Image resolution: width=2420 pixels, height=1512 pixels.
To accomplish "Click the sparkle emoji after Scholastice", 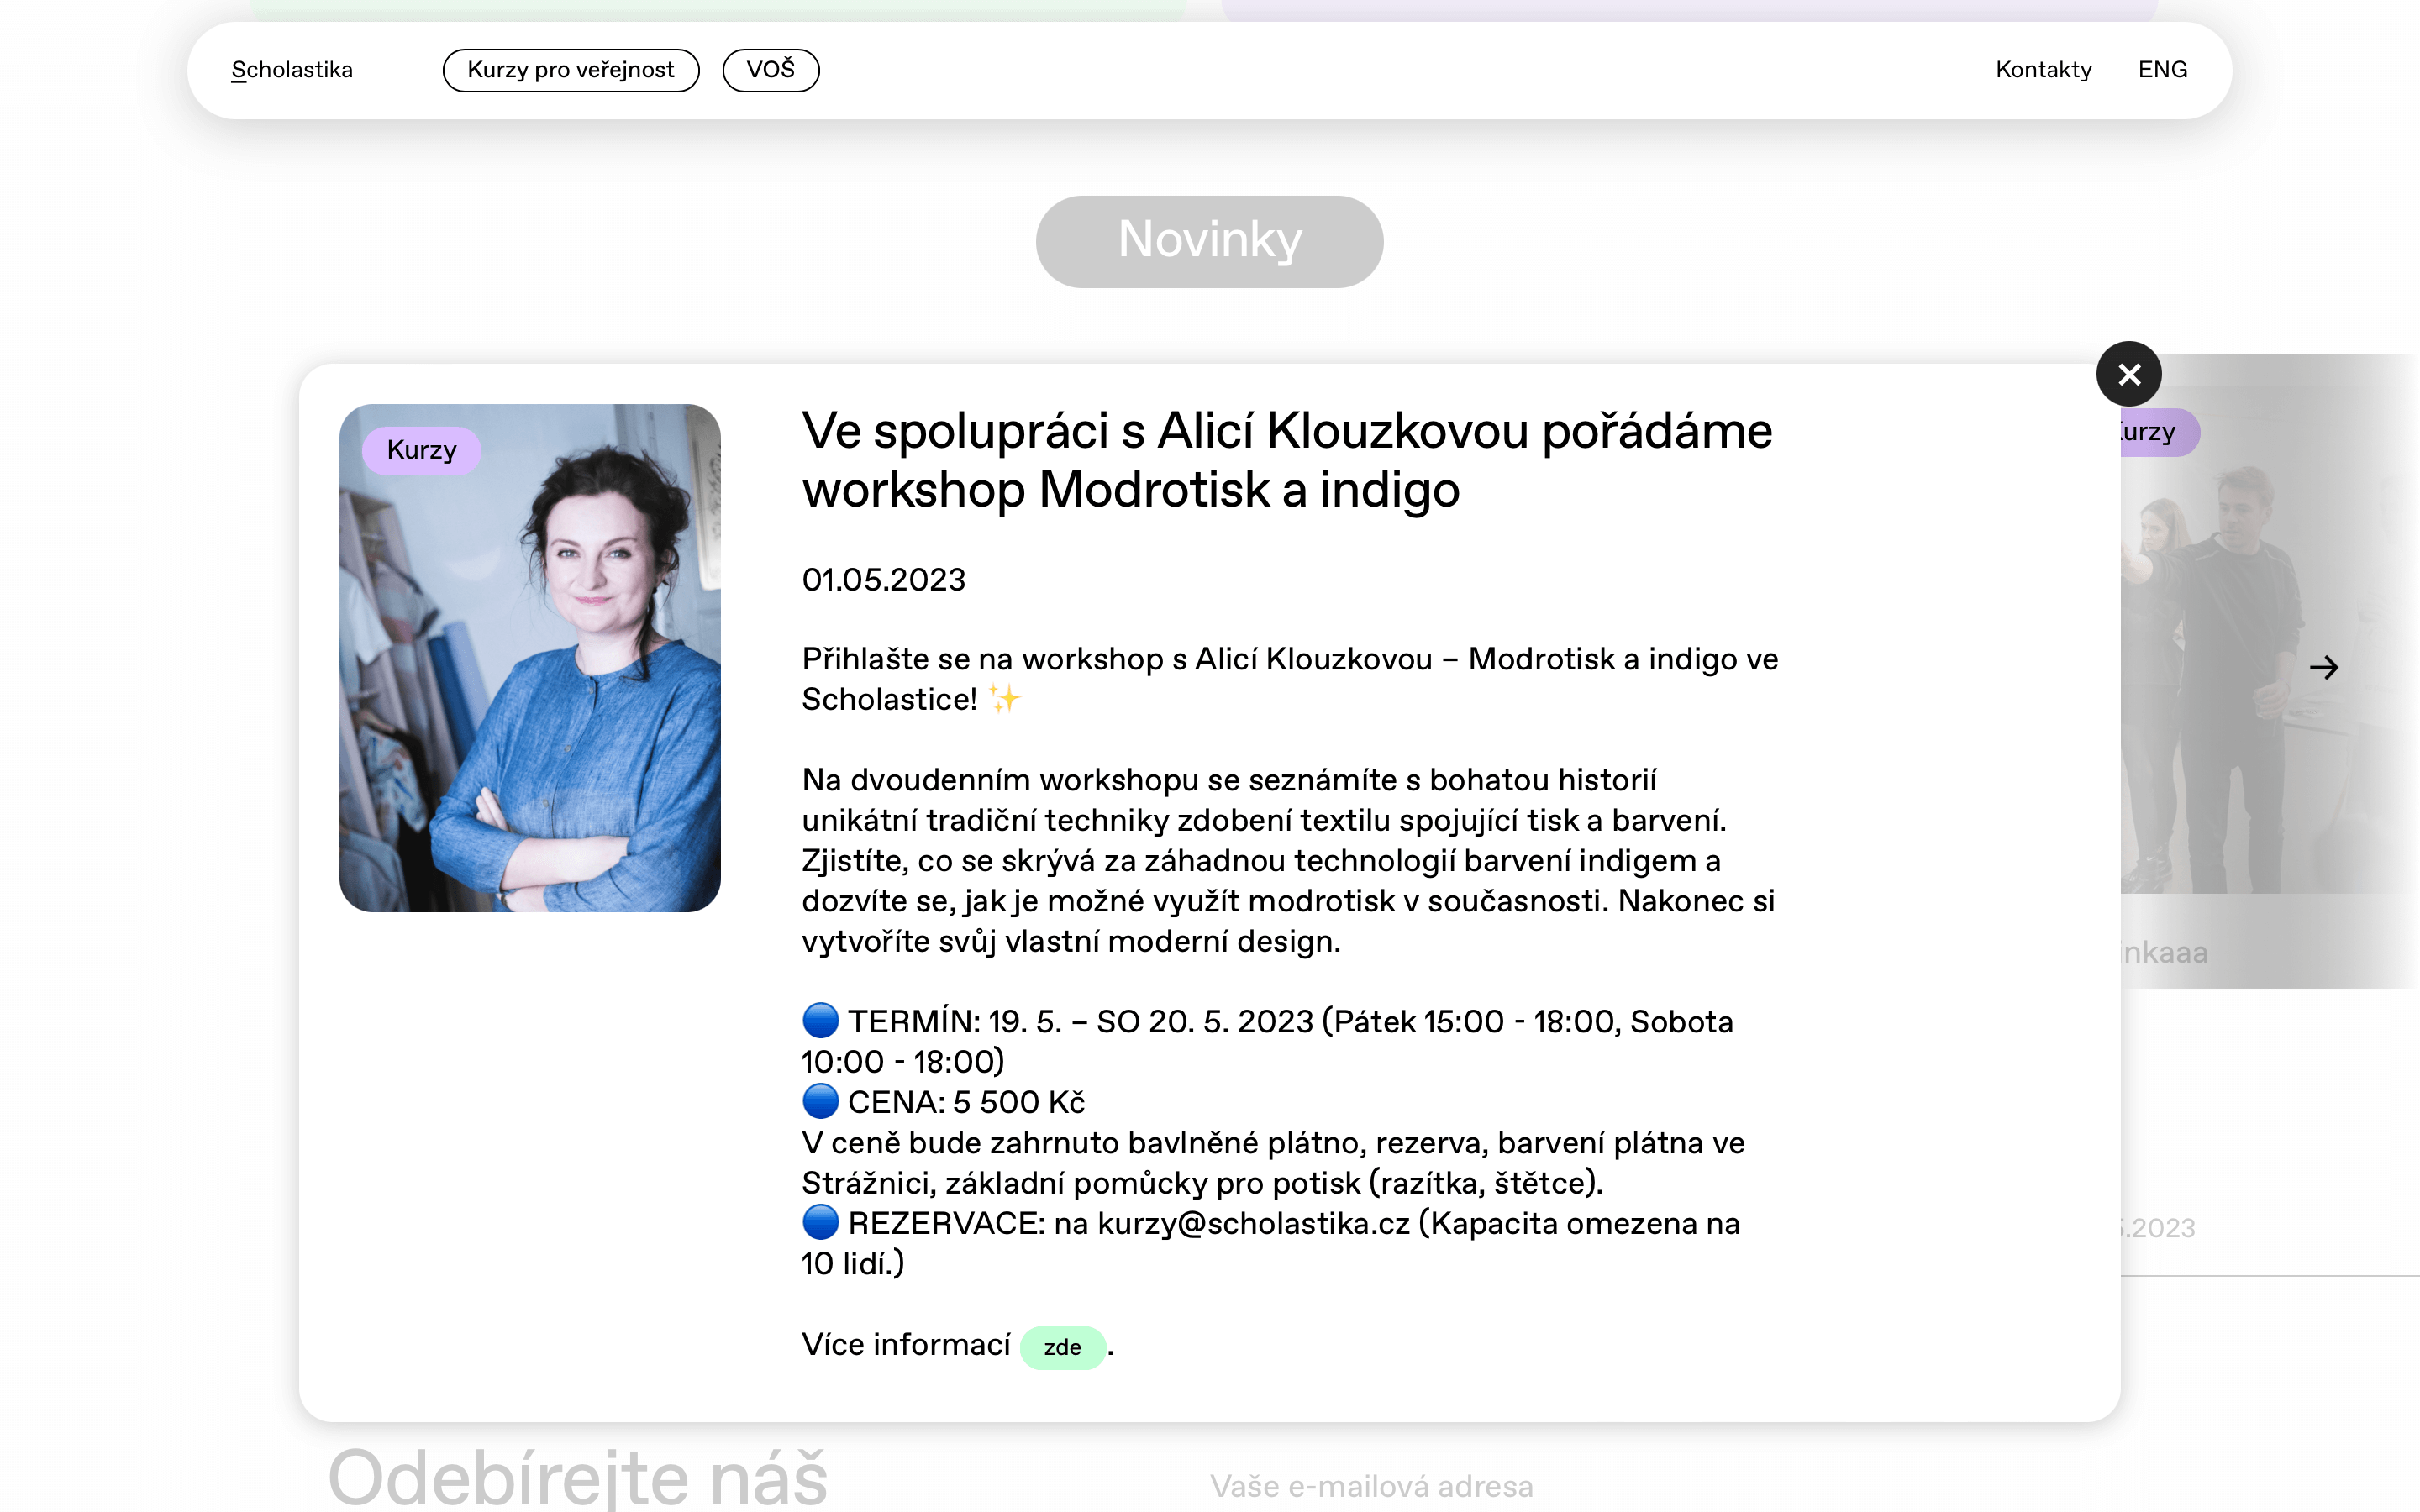I will click(x=1004, y=698).
